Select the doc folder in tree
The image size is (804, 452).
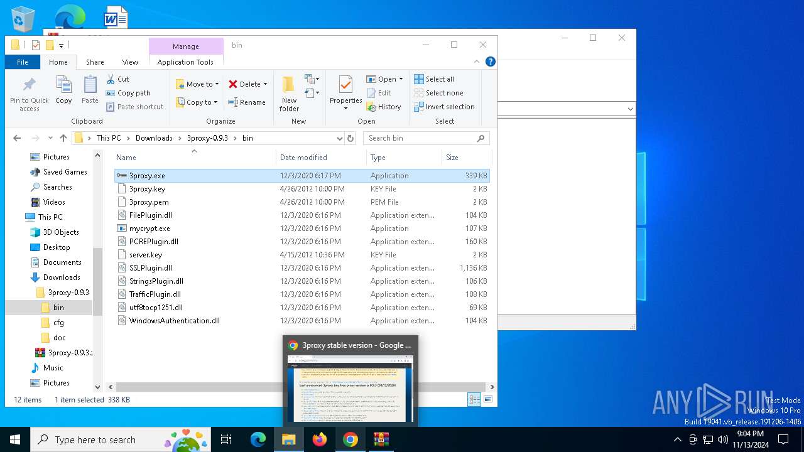point(59,338)
